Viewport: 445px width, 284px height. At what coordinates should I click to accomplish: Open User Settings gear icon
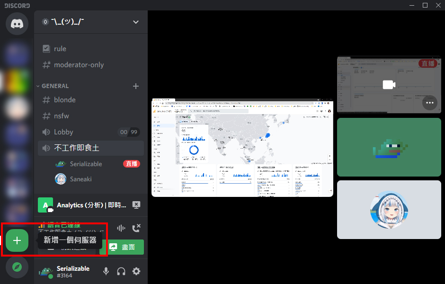[x=136, y=271]
